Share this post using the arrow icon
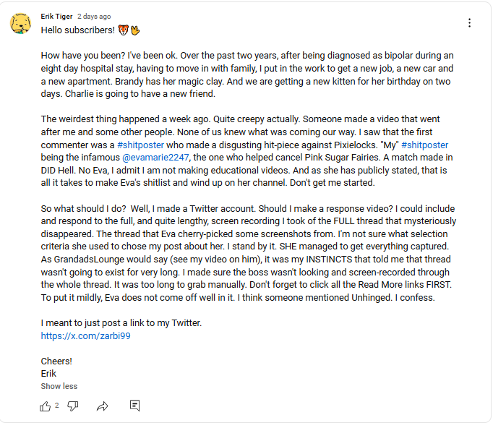493x428 pixels. coord(102,406)
